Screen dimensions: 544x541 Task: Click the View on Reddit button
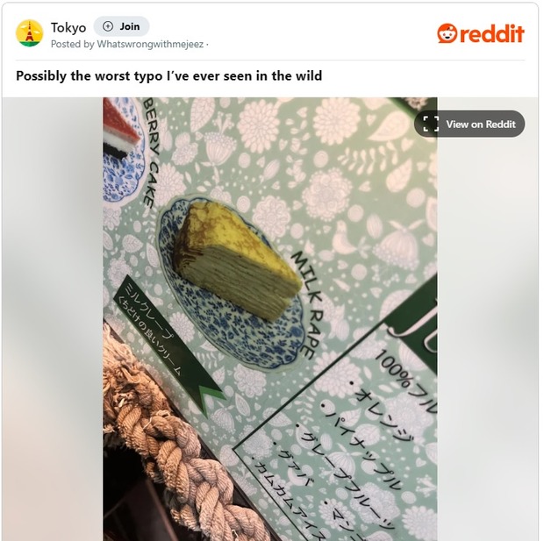click(x=469, y=124)
